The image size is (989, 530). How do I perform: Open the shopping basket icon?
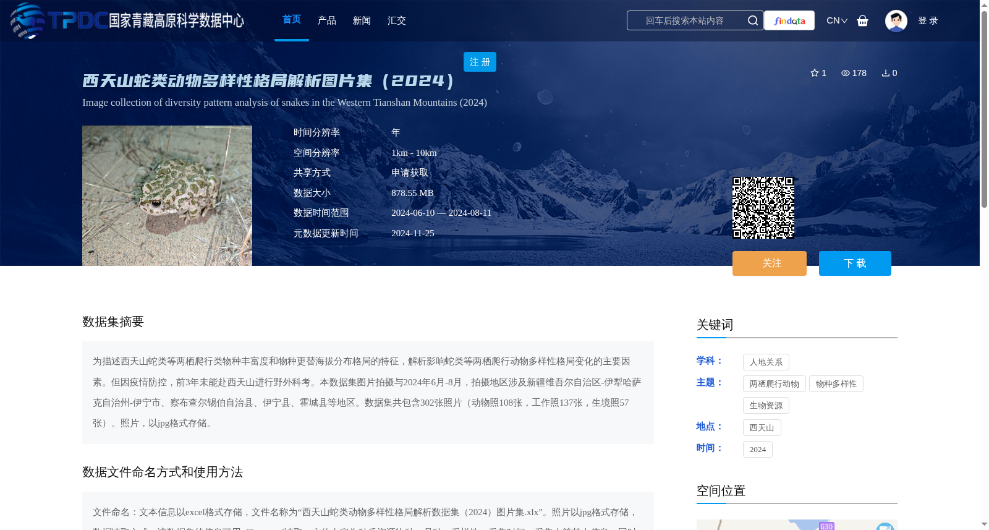(x=862, y=20)
